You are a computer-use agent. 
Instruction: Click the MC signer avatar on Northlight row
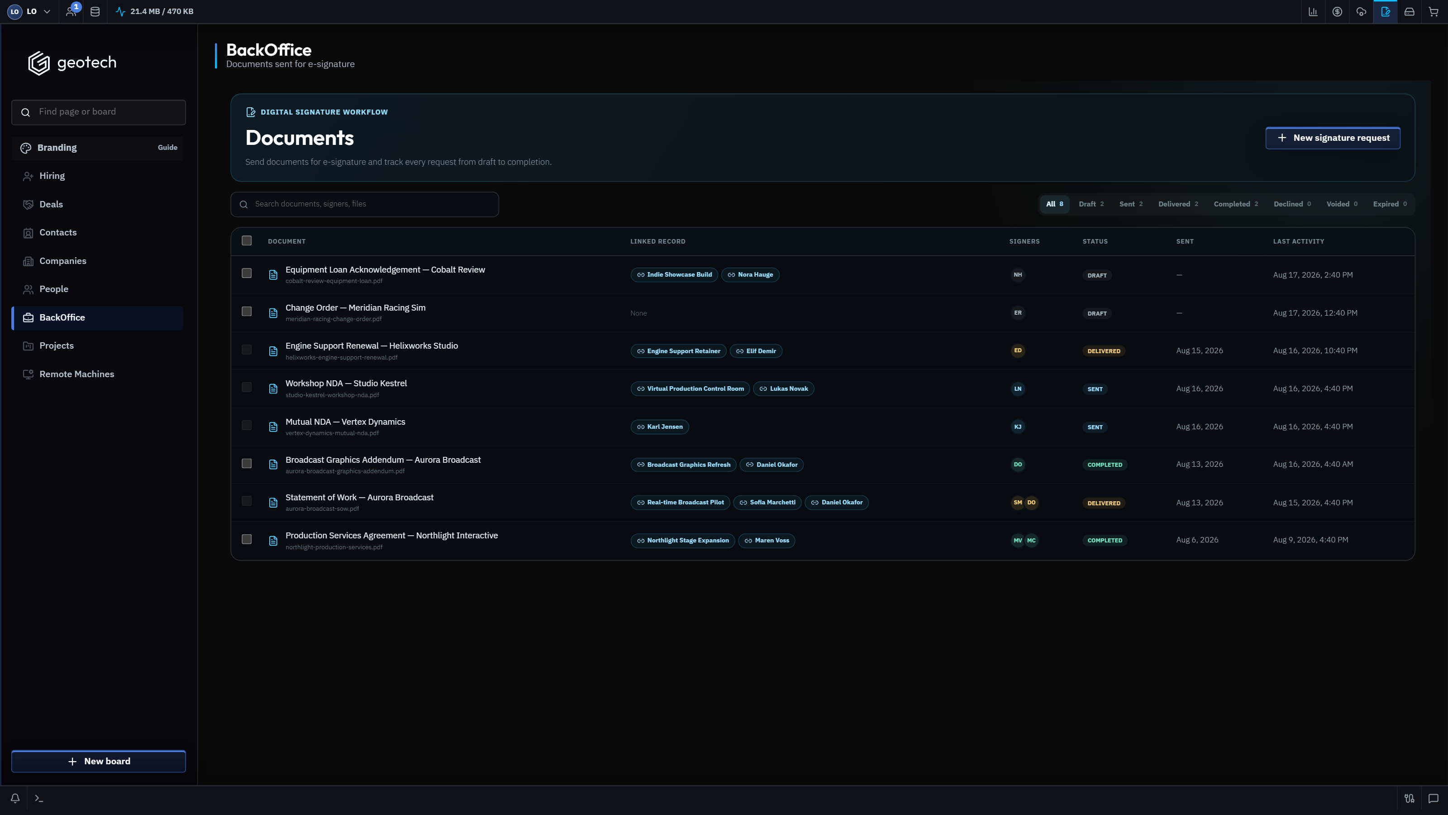point(1031,541)
